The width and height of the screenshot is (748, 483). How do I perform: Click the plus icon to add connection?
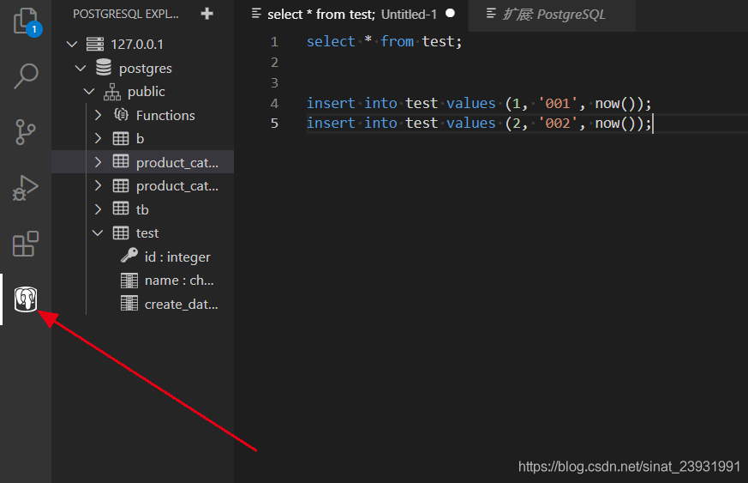click(206, 14)
